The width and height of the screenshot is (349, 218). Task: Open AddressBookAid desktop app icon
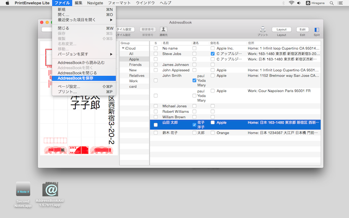50,189
